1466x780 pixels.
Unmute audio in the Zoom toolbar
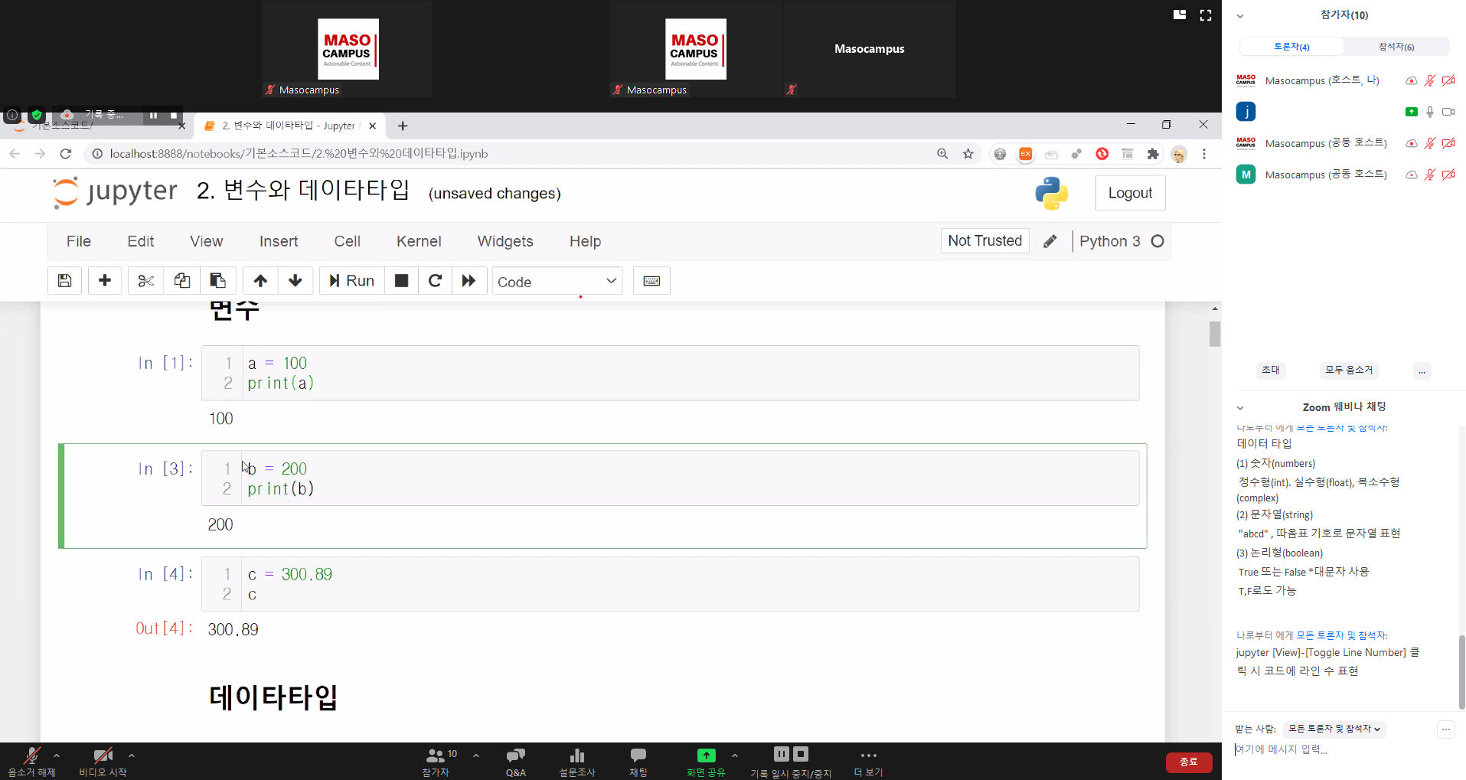(31, 761)
